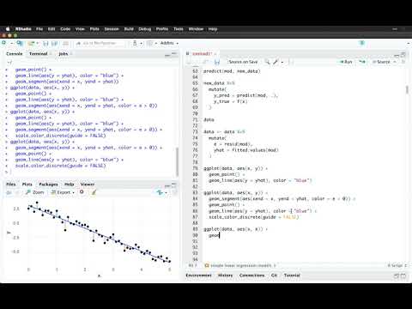Click the Zoom plot button
Screen dimensions: 412x309
35,192
